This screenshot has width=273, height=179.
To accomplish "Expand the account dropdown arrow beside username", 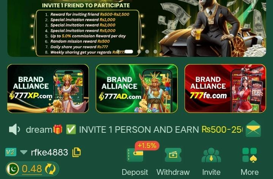I will [x=24, y=152].
